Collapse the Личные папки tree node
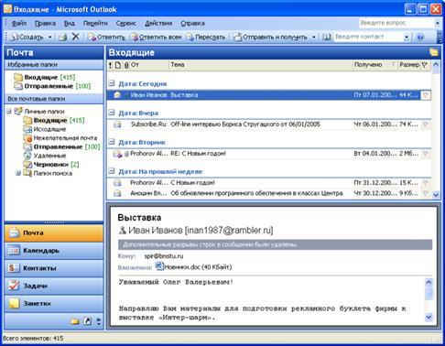The width and height of the screenshot is (445, 346). pyautogui.click(x=9, y=112)
